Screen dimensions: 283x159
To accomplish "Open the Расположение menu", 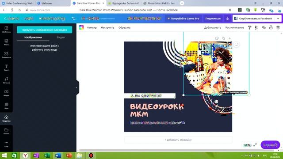I will [235, 27].
